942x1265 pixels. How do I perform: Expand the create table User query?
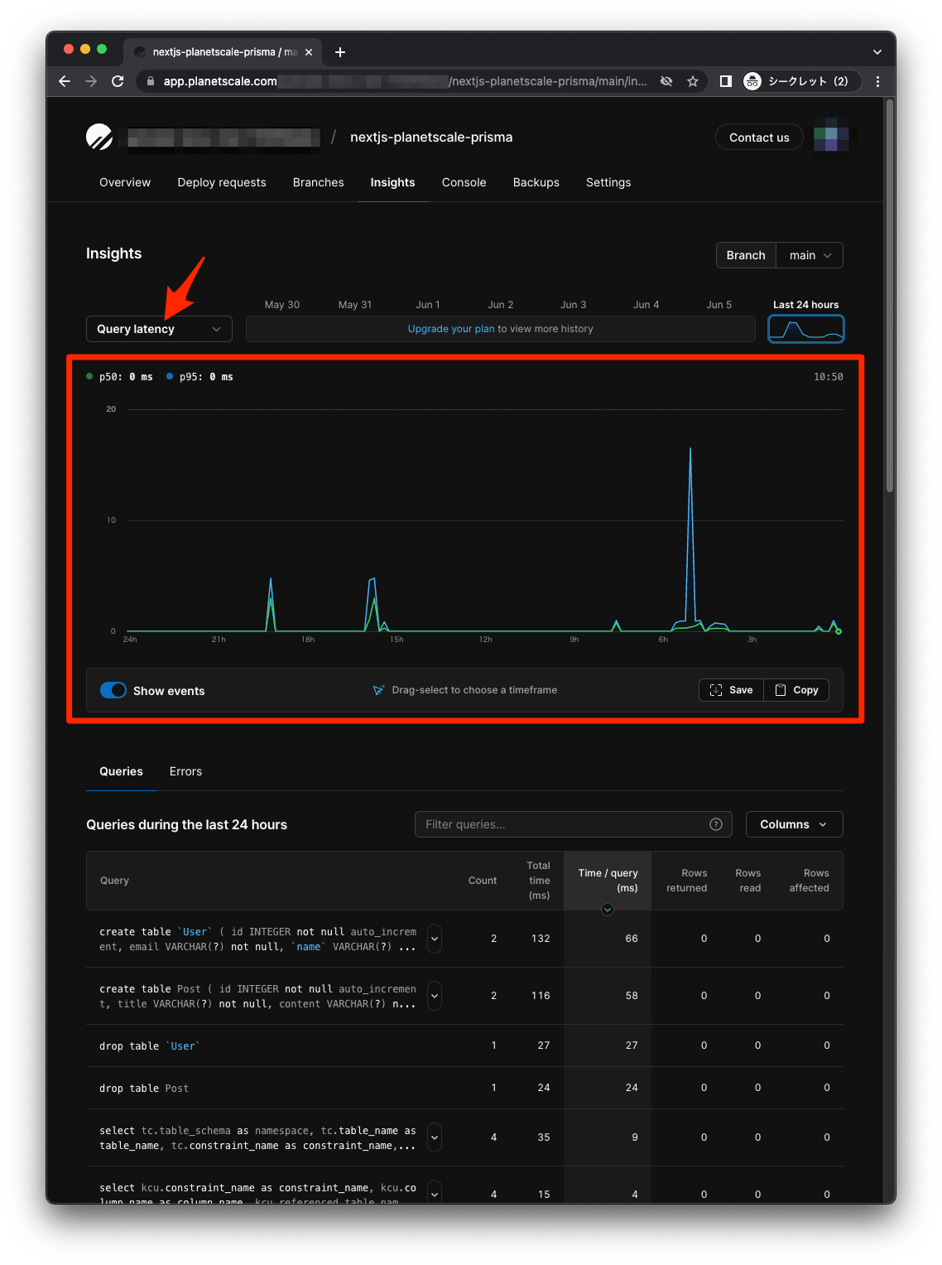(x=435, y=939)
